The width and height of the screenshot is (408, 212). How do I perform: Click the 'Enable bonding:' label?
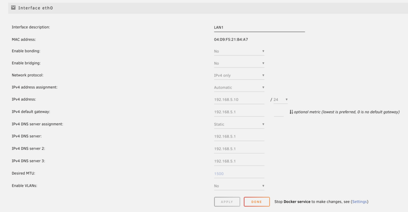pyautogui.click(x=26, y=51)
